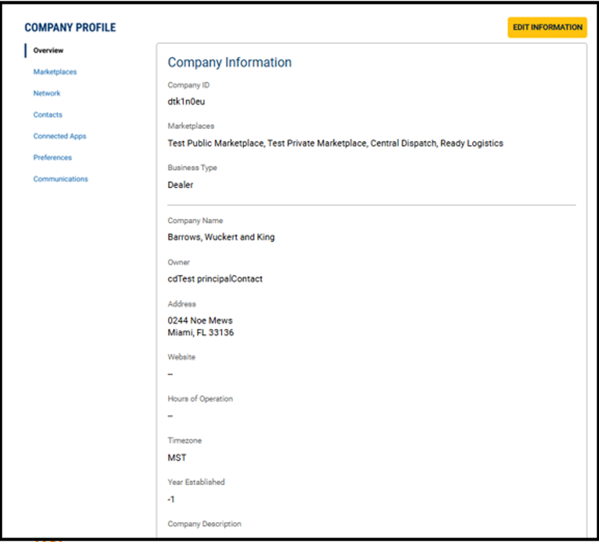Screen dimensions: 599x542
Task: Open Preferences from the sidebar
Action: tap(53, 157)
